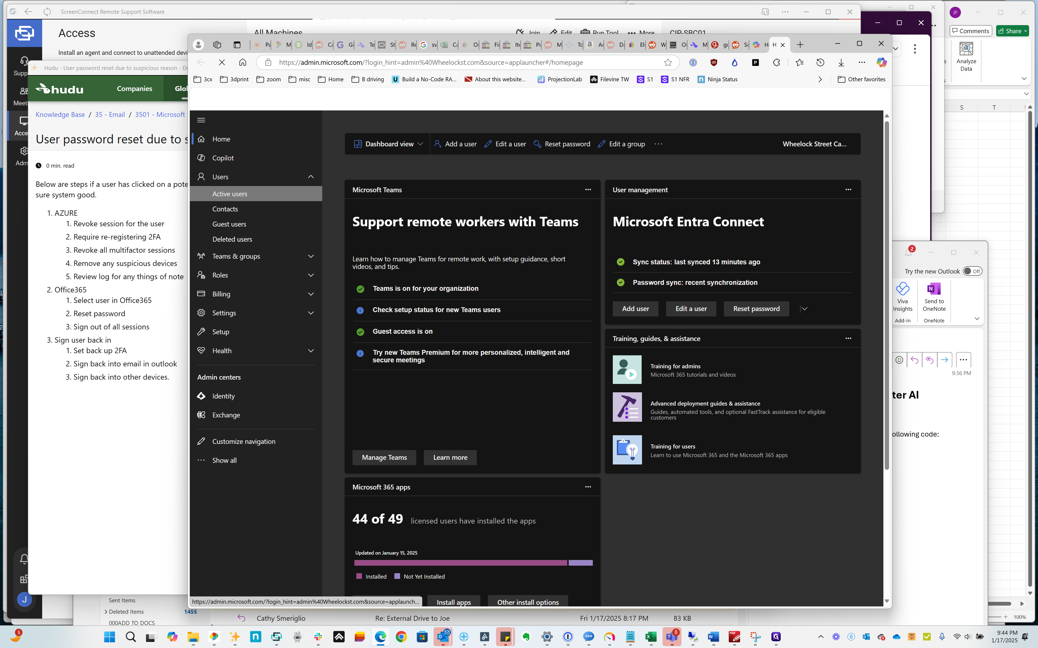The width and height of the screenshot is (1038, 648).
Task: Stop loading the page in Edge
Action: tap(222, 63)
